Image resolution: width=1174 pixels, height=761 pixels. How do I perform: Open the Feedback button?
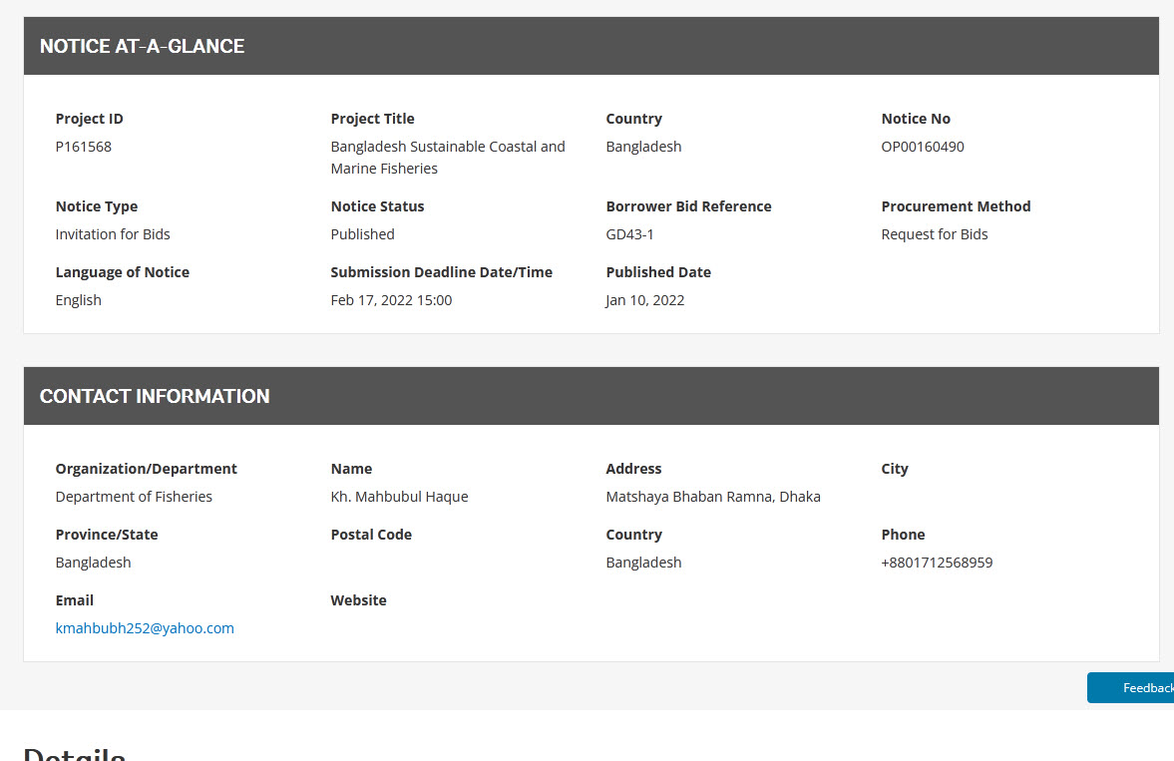[1137, 688]
